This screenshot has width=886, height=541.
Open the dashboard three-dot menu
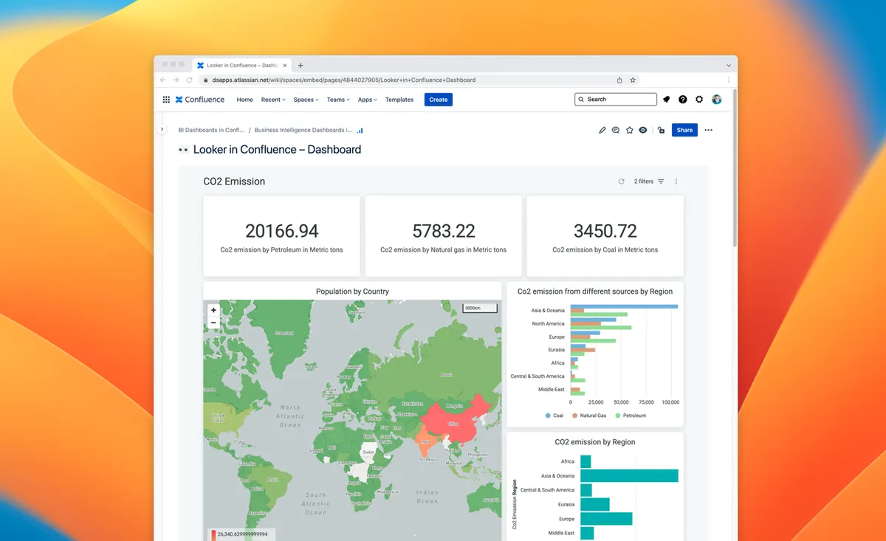coord(676,182)
